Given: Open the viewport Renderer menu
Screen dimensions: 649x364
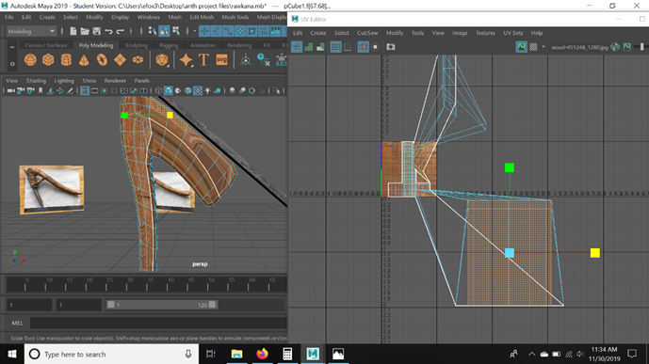Looking at the screenshot, I should click(x=115, y=81).
